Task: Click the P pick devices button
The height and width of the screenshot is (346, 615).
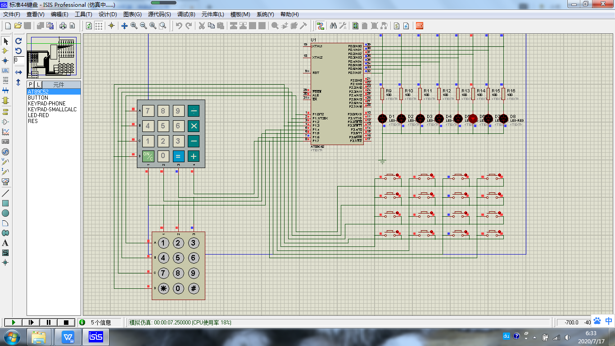Action: click(x=31, y=85)
